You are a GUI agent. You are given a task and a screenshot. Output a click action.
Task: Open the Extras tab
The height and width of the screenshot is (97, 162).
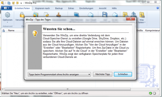tap(71, 8)
